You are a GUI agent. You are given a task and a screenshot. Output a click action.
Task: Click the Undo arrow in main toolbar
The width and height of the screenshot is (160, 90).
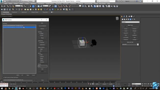2,6
